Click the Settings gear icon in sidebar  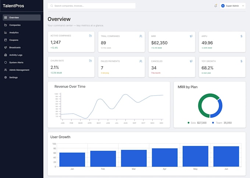click(6, 77)
